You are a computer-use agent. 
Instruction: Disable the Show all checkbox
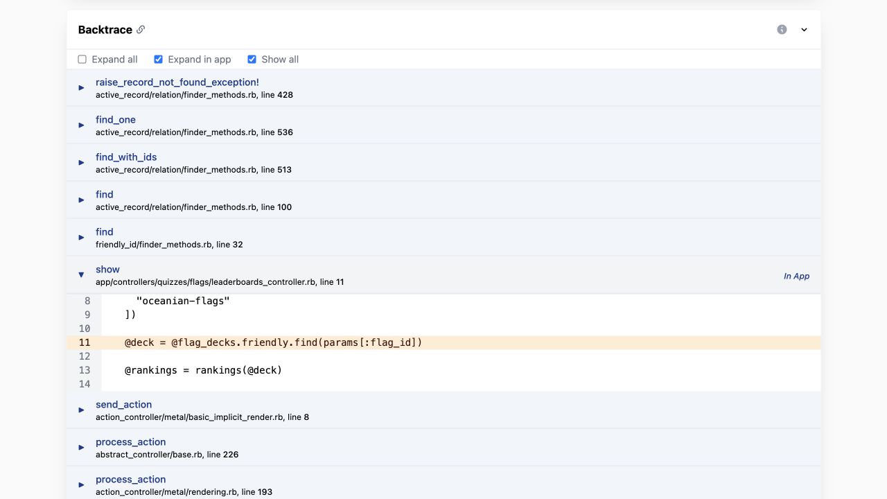pyautogui.click(x=252, y=60)
